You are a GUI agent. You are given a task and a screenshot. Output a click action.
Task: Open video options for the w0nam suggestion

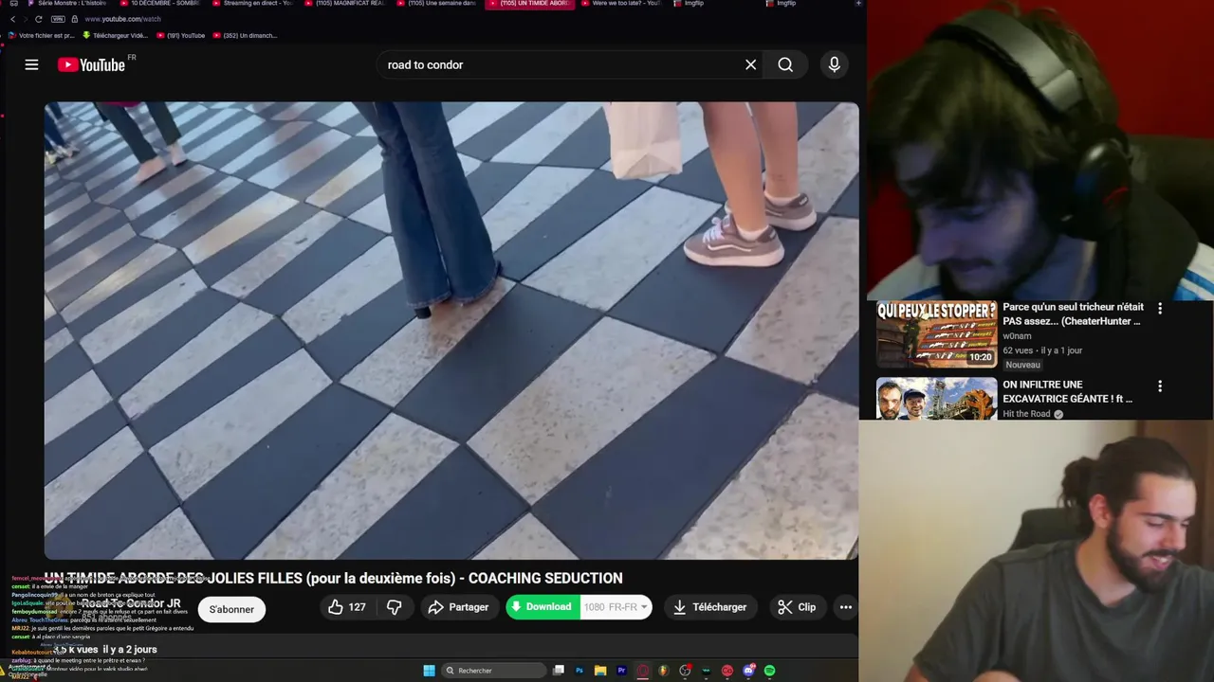[1159, 308]
